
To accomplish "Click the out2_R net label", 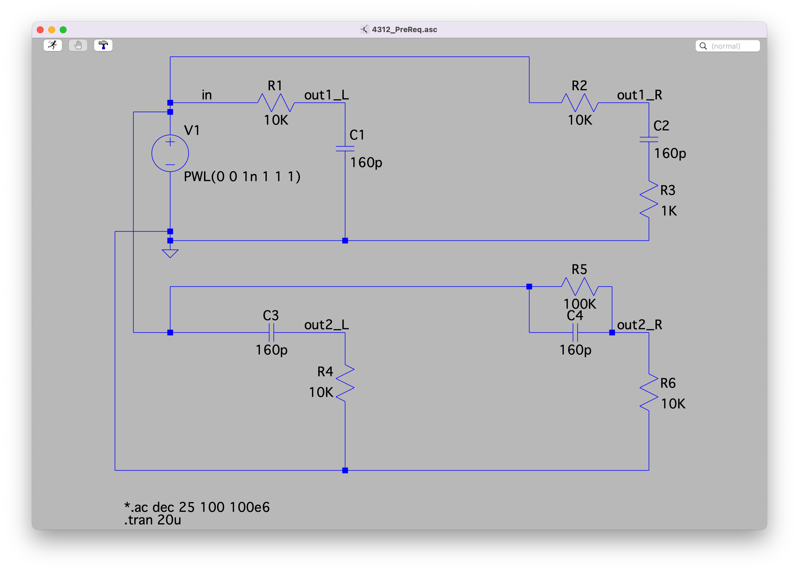I will (639, 325).
